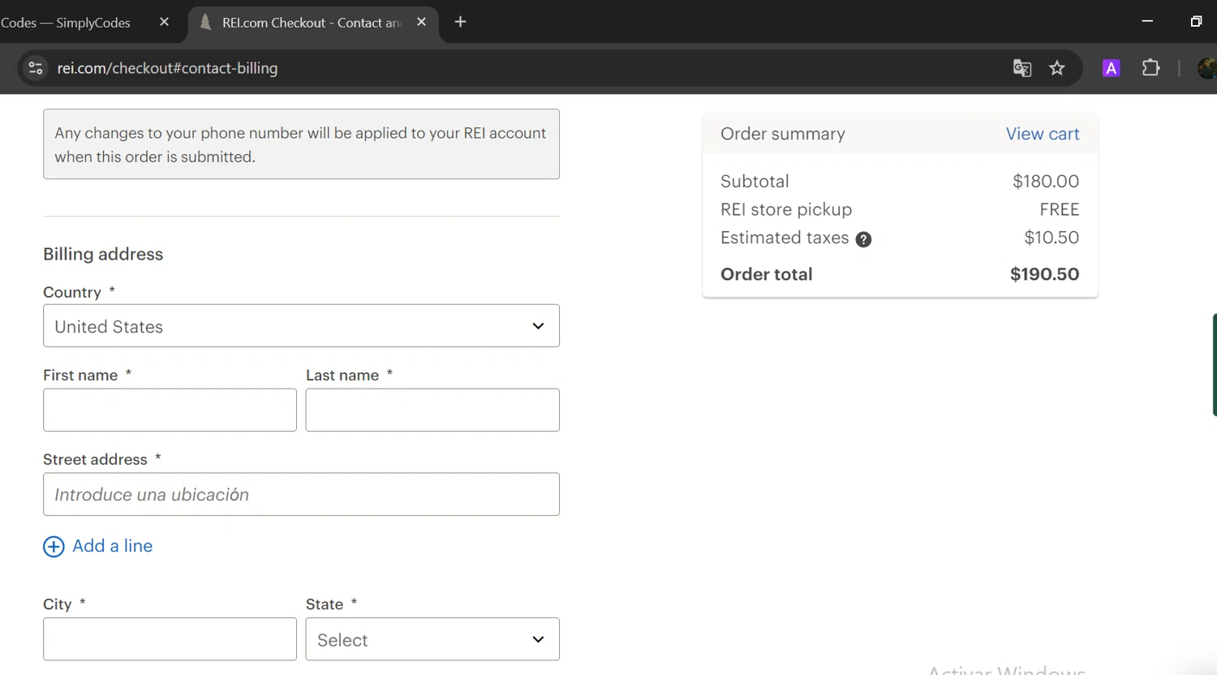Open the View cart link
1217x675 pixels.
[x=1042, y=134]
